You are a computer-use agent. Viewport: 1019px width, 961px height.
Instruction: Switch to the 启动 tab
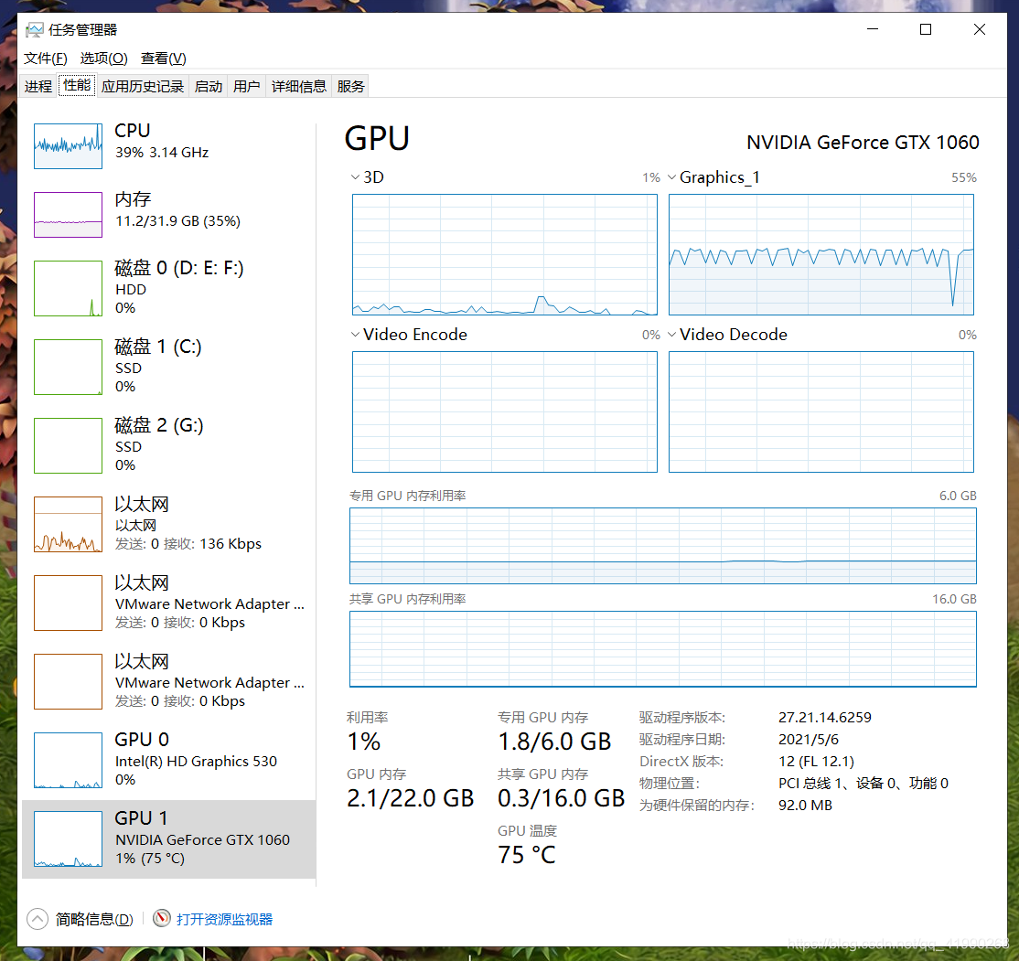point(209,87)
